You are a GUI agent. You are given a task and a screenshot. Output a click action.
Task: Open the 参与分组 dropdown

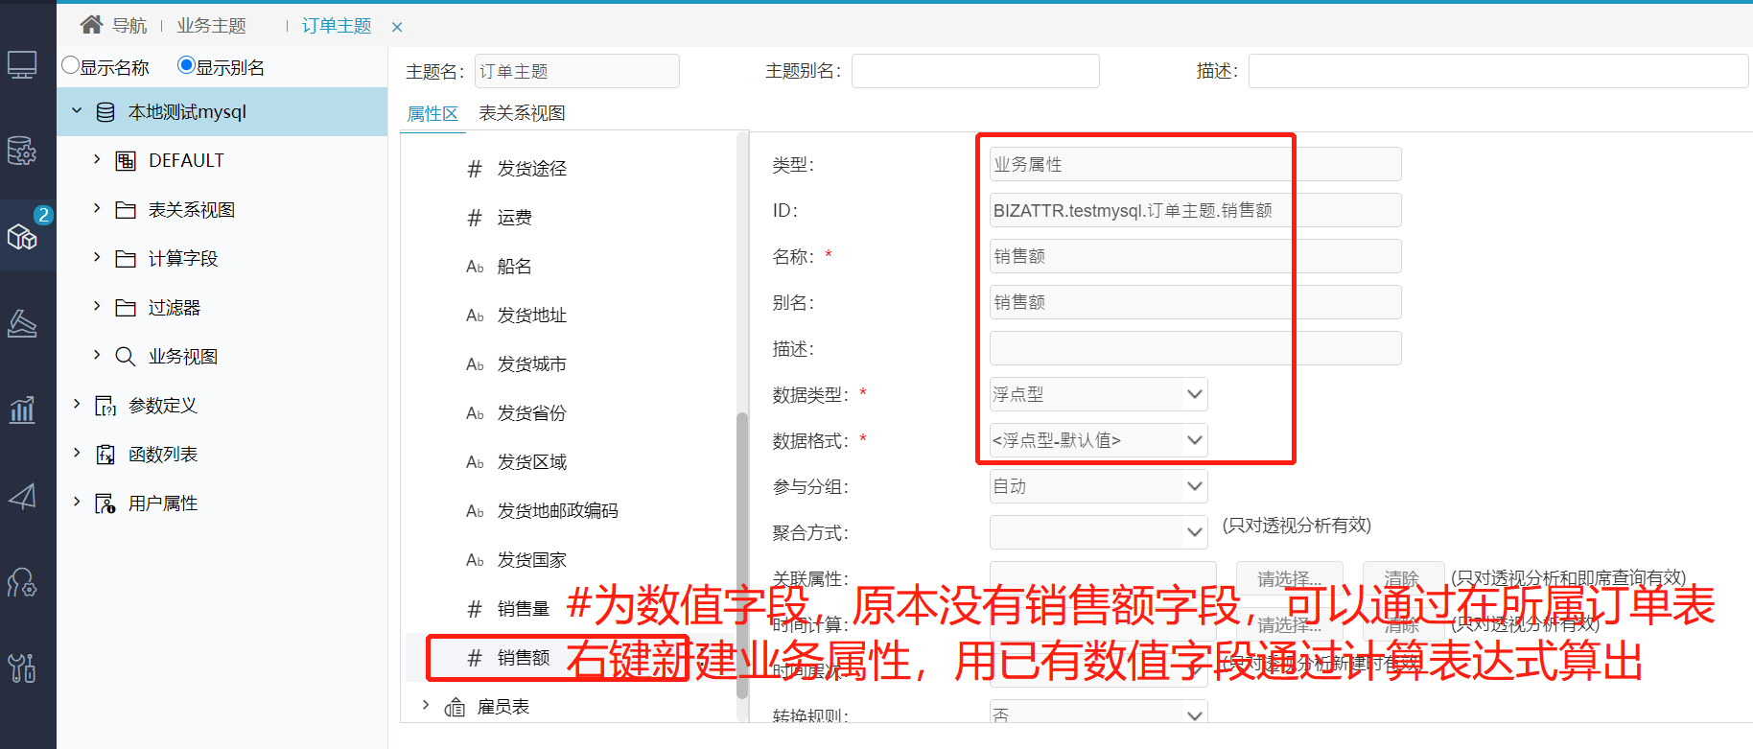1098,486
